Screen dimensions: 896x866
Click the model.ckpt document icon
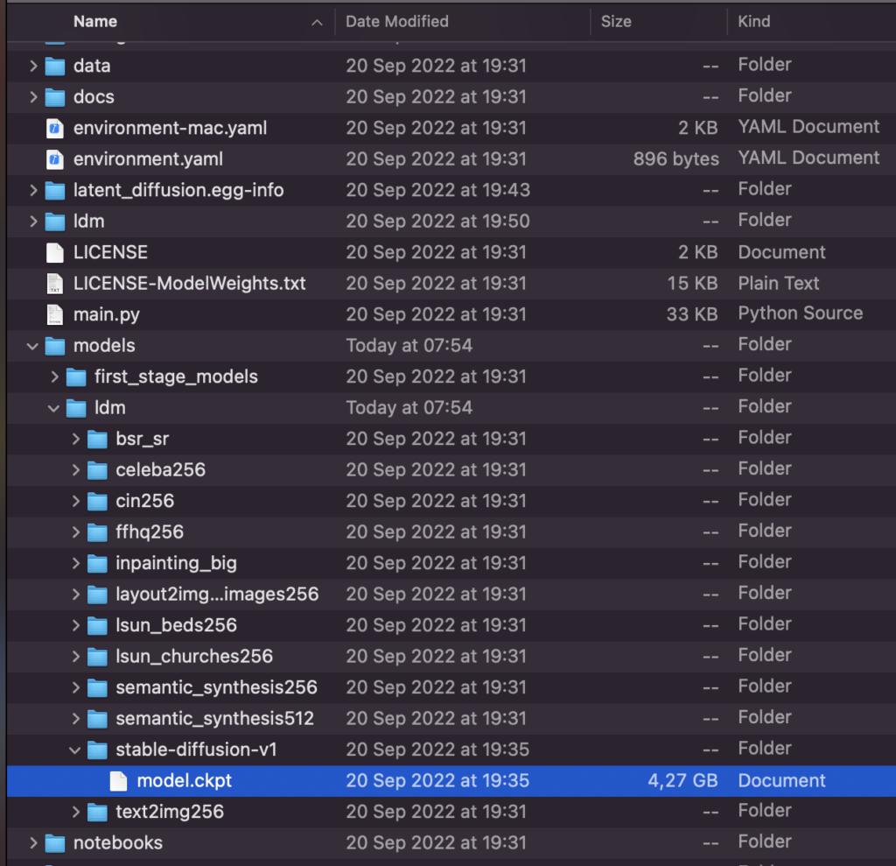118,780
